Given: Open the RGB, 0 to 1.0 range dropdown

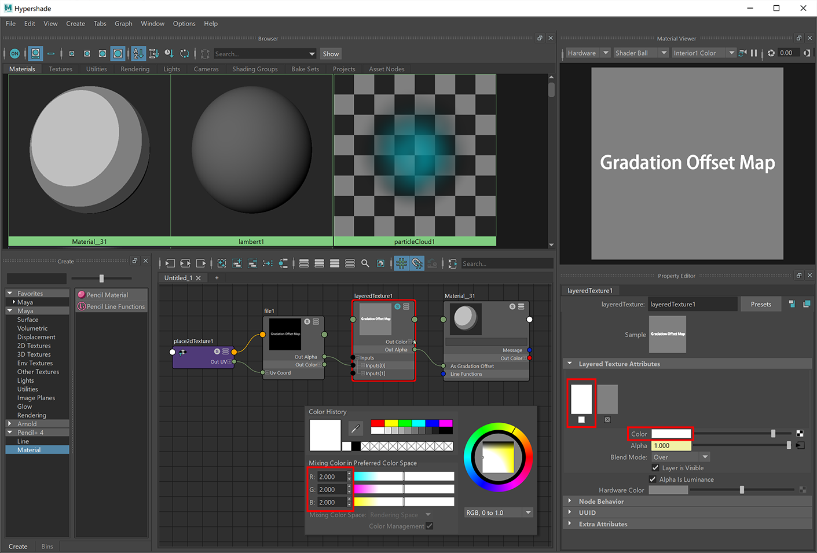Looking at the screenshot, I should (x=499, y=512).
